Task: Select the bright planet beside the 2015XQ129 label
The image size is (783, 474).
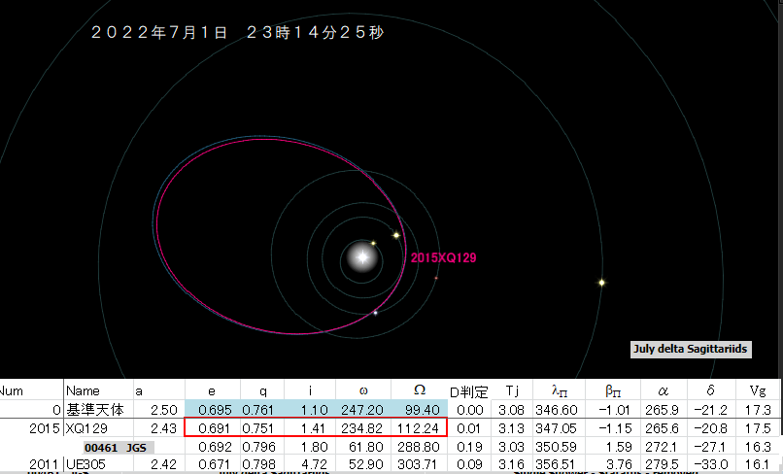Action: click(396, 235)
